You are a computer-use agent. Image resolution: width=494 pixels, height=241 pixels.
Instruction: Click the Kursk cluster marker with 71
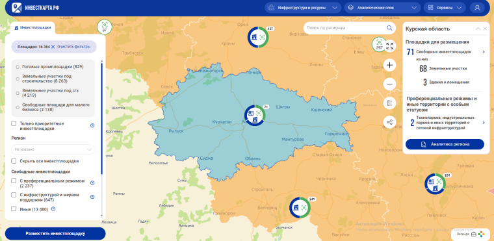(x=255, y=115)
